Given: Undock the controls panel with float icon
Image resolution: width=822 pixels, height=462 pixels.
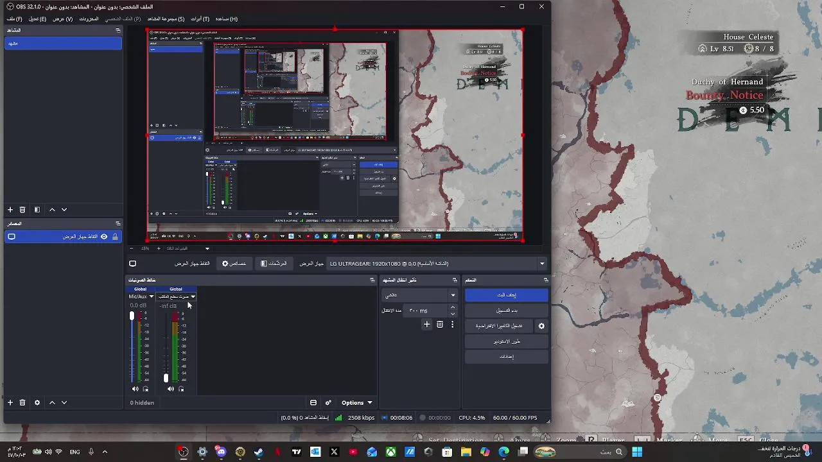Looking at the screenshot, I should [x=546, y=280].
